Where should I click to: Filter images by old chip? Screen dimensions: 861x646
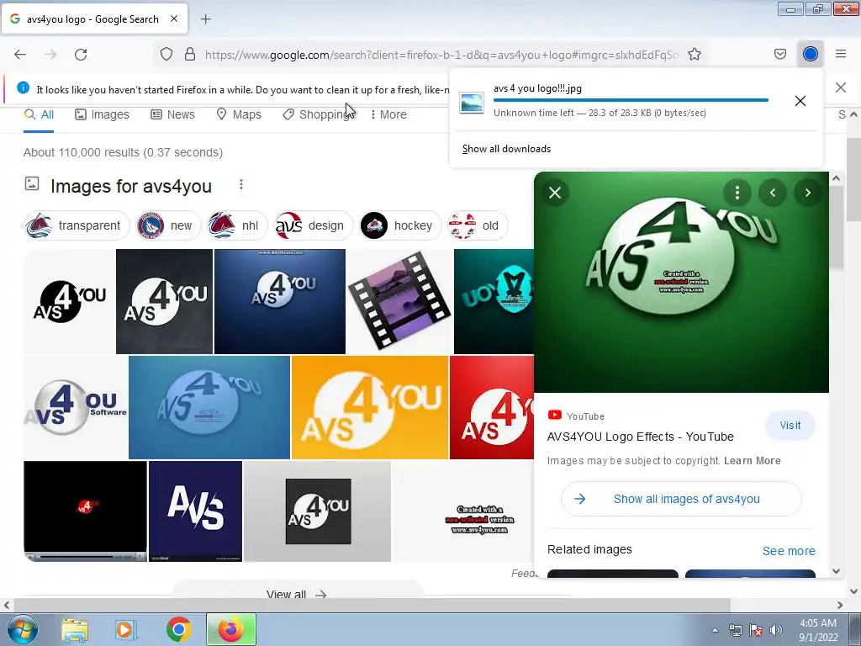[478, 225]
